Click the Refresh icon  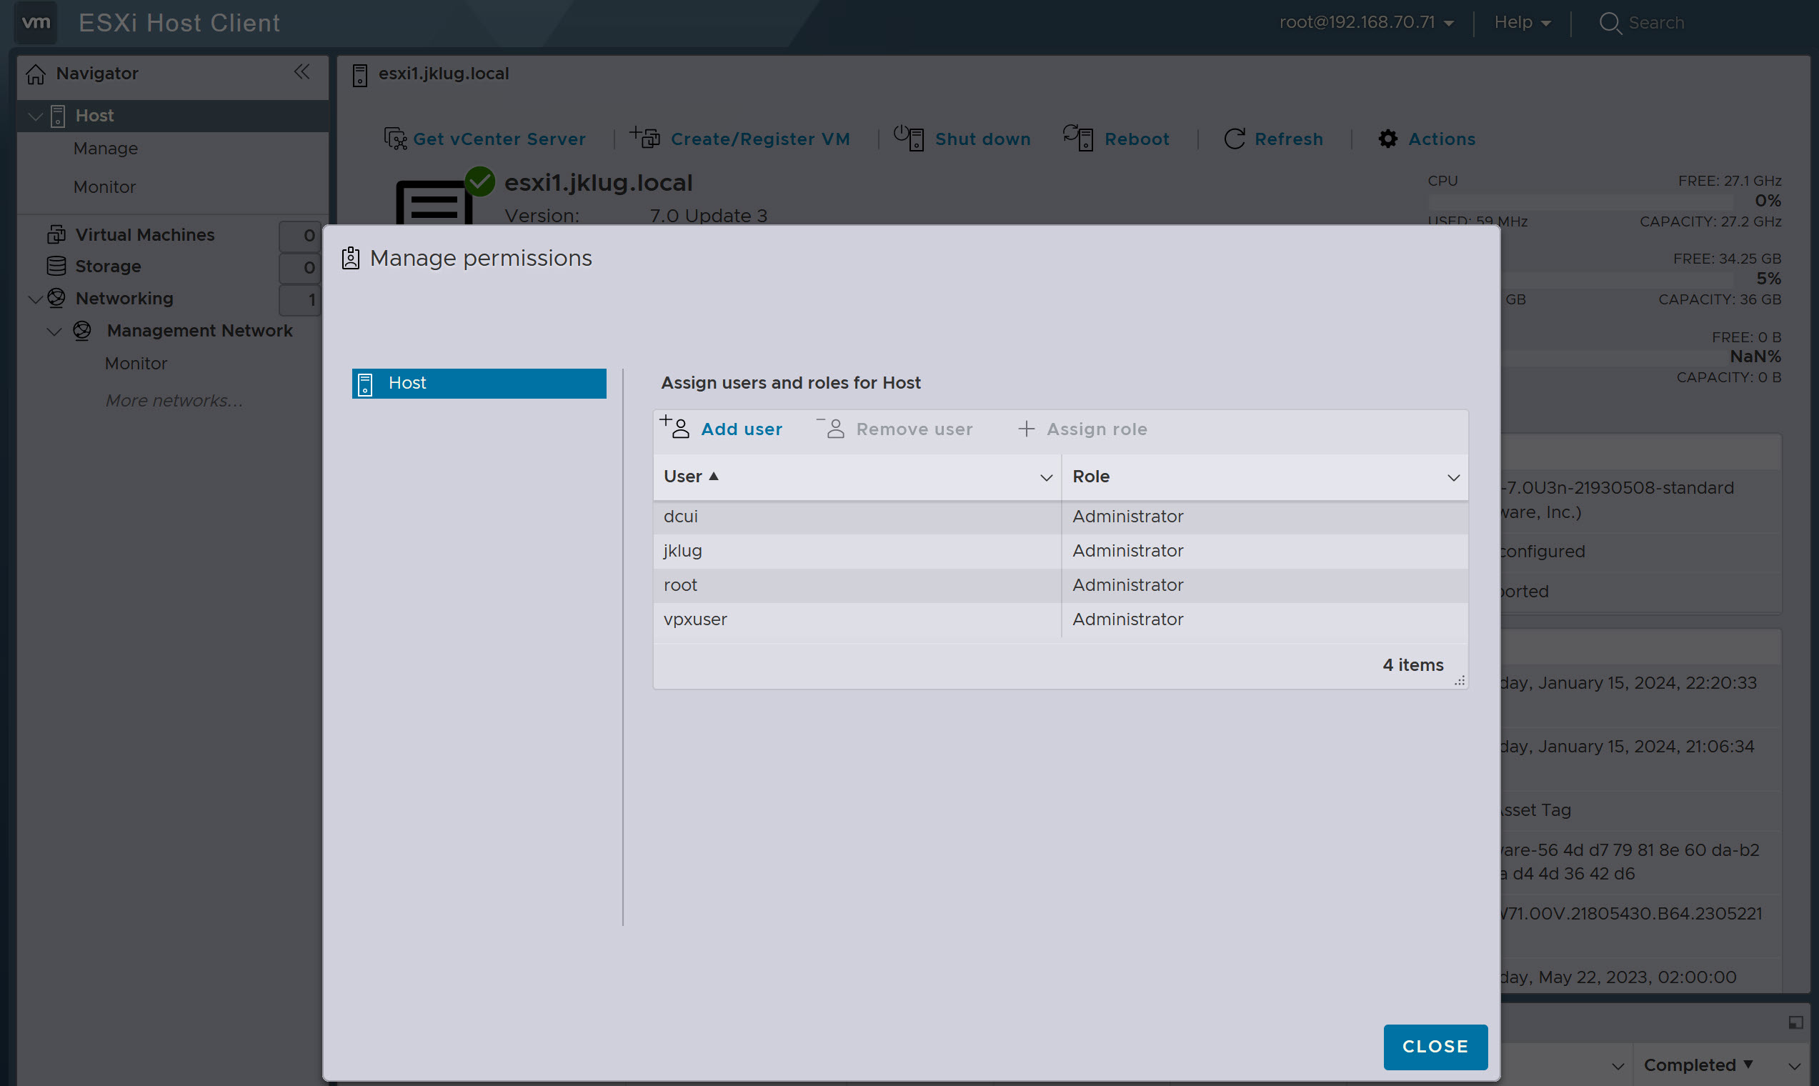click(1233, 139)
